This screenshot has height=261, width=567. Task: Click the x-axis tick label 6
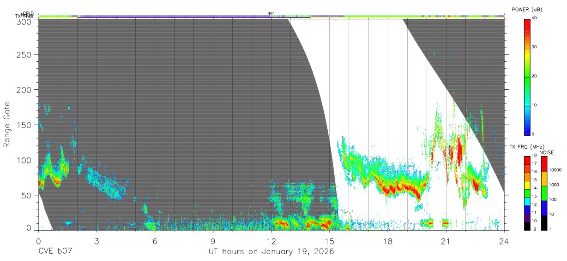tap(155, 241)
